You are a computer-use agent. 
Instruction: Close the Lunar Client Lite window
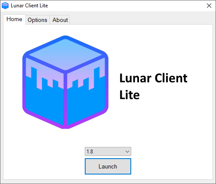point(209,6)
